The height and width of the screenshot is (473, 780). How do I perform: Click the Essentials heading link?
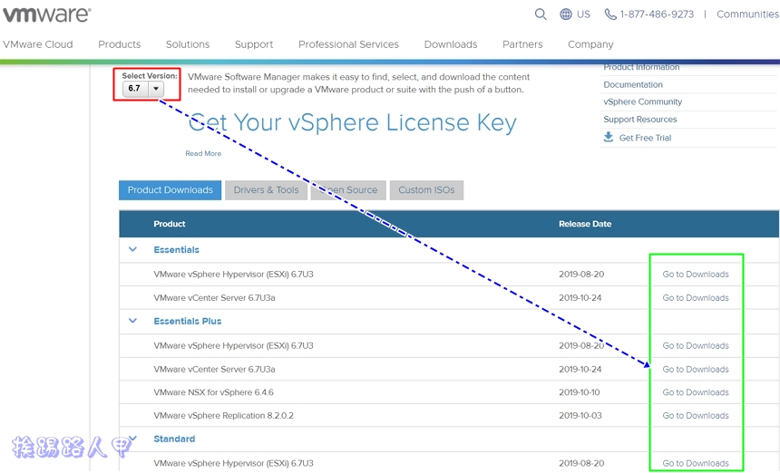click(x=176, y=249)
